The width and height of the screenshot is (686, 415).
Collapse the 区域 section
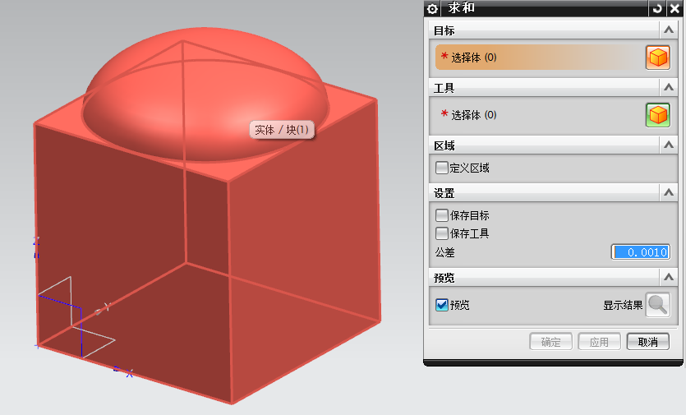click(x=669, y=145)
